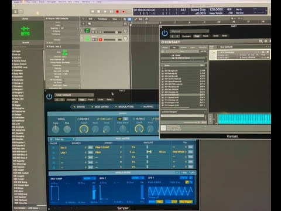The width and height of the screenshot is (281, 211).
Task: Open the Edit menu in tracks area
Action: click(91, 19)
